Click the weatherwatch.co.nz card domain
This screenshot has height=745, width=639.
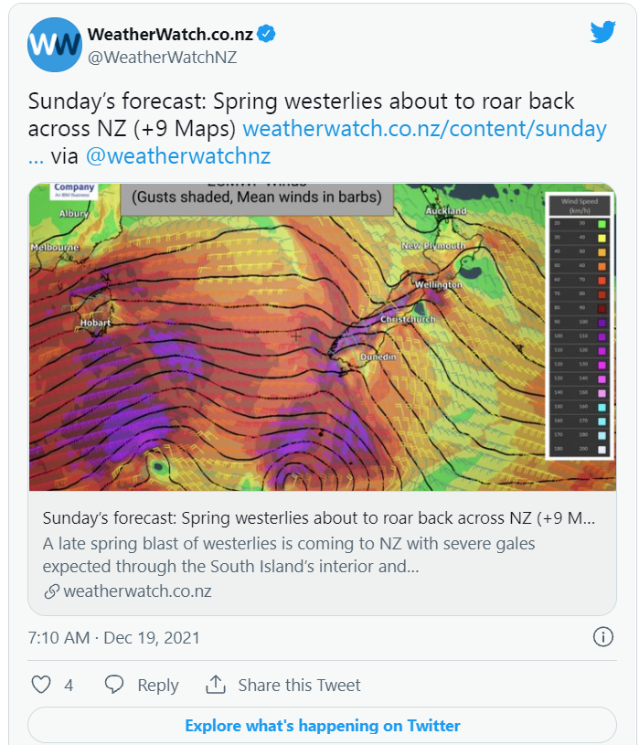click(137, 591)
